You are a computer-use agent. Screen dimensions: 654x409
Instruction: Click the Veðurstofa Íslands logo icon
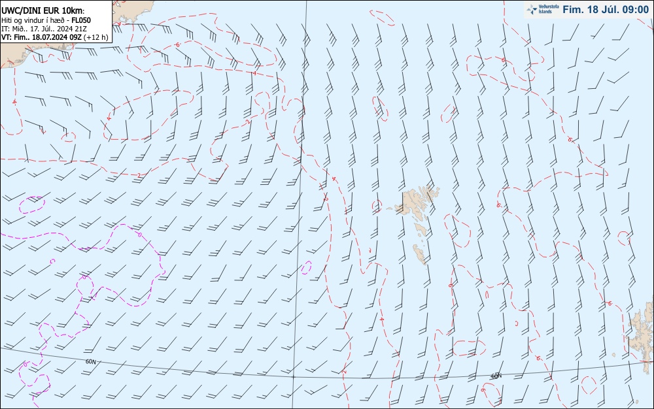[x=532, y=10]
